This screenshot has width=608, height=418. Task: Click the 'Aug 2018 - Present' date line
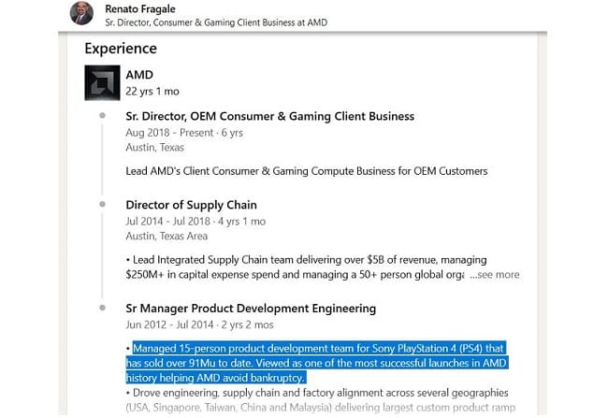point(184,133)
